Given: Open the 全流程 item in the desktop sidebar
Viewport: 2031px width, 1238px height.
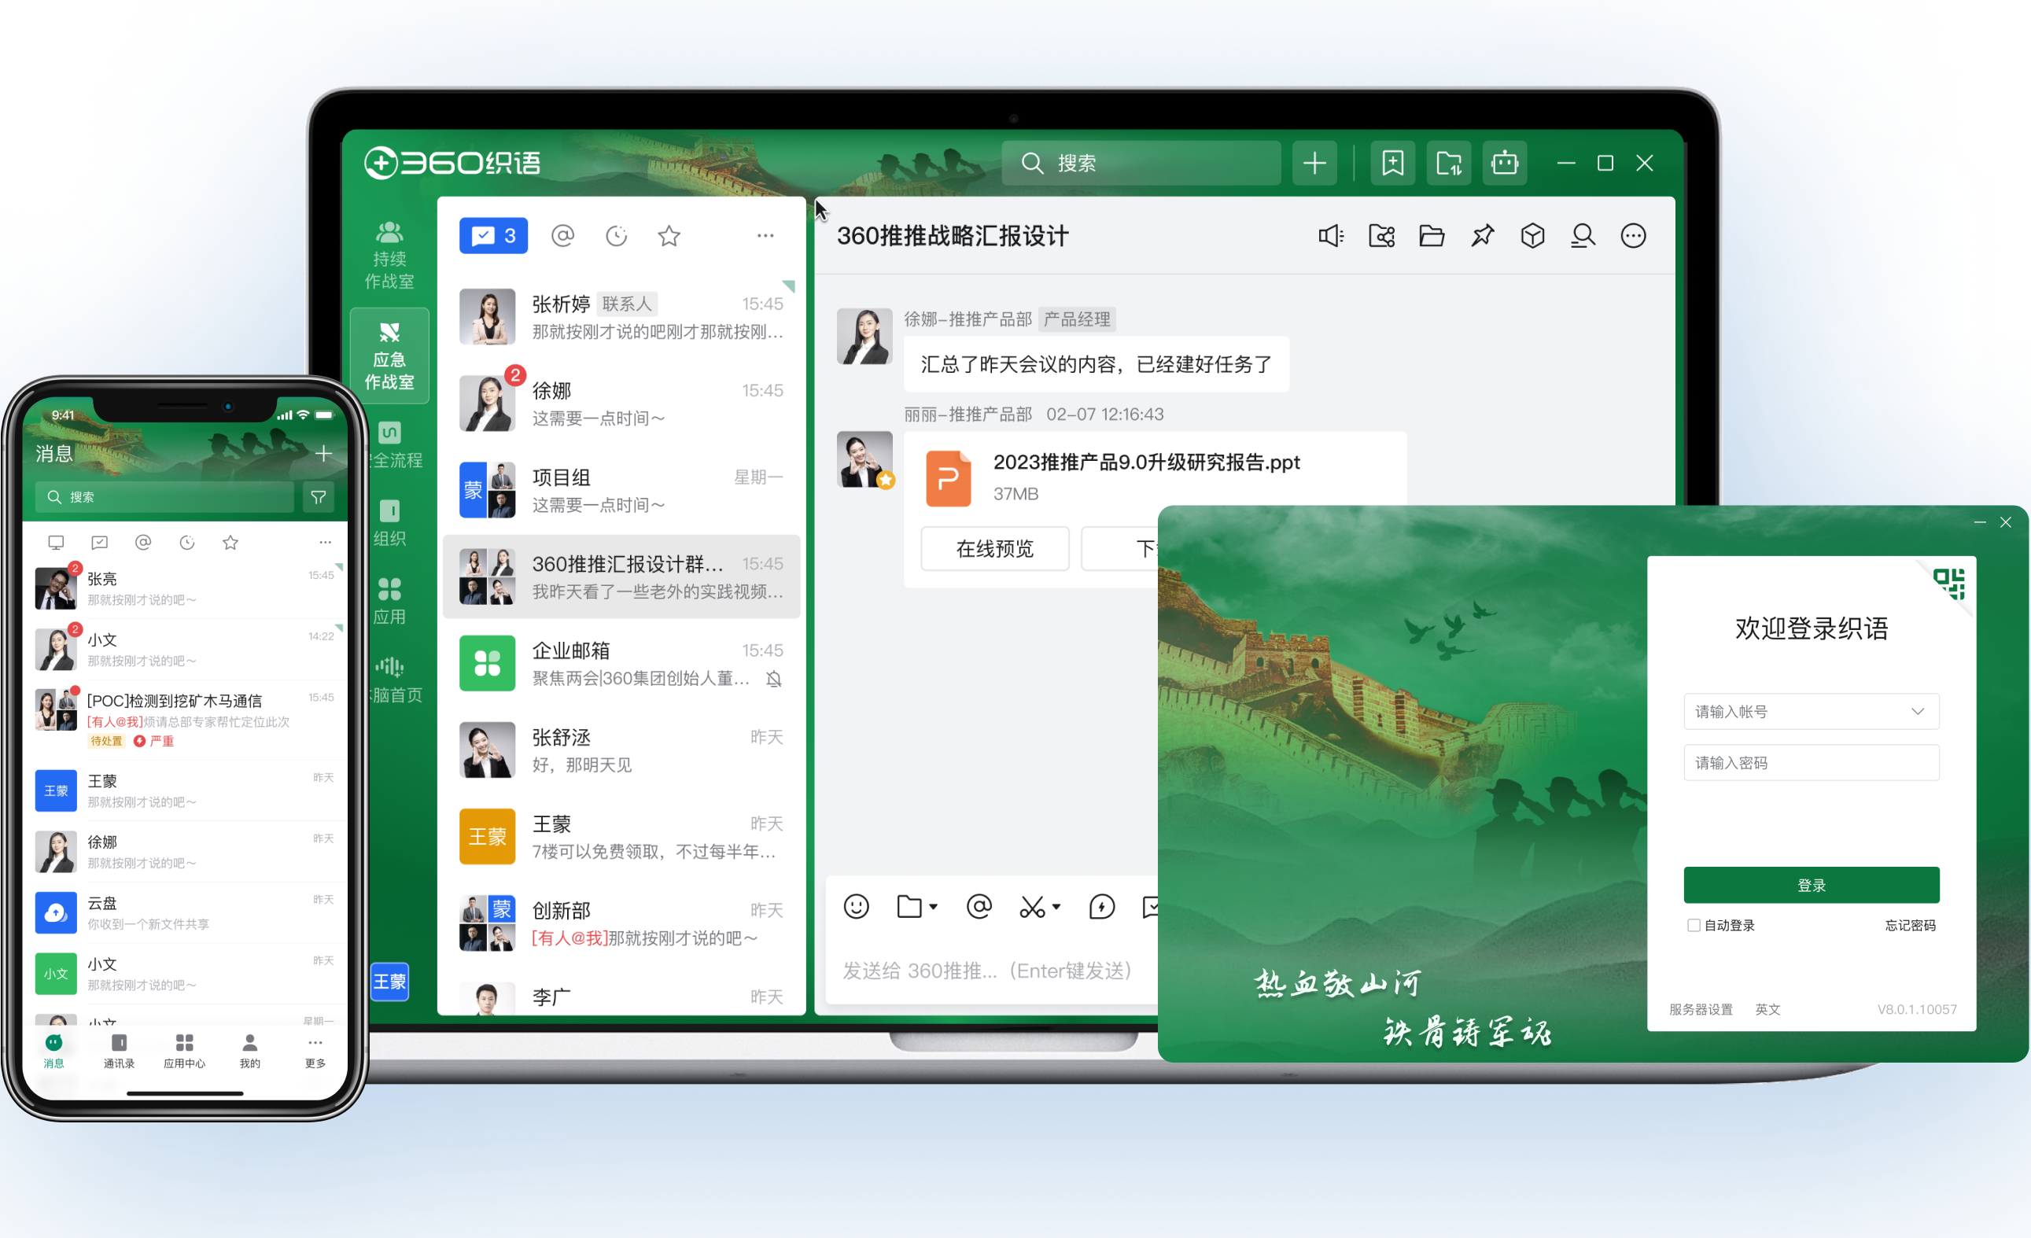Looking at the screenshot, I should (396, 444).
